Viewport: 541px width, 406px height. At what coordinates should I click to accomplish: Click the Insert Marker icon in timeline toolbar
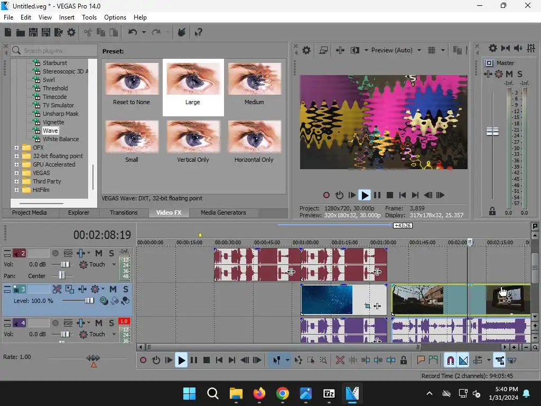421,361
